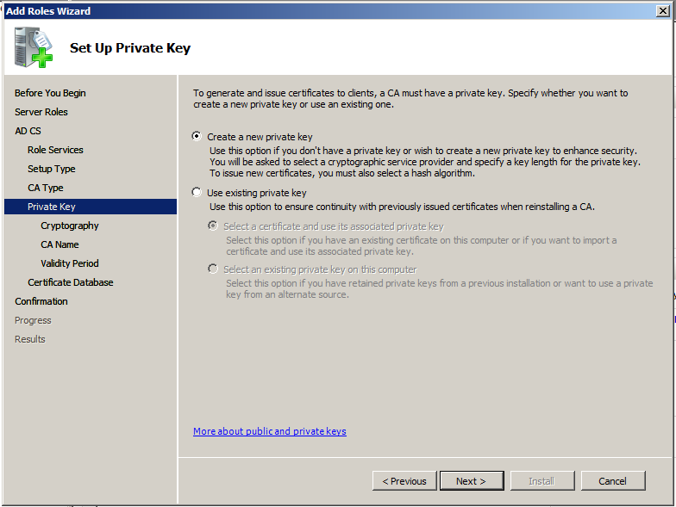Select Create a new private key

pos(197,136)
